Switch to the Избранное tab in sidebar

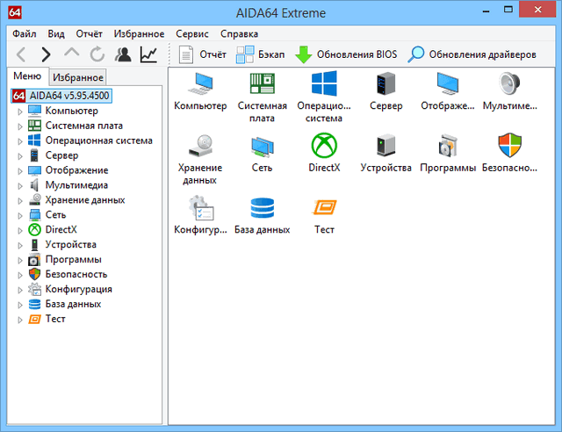[78, 77]
